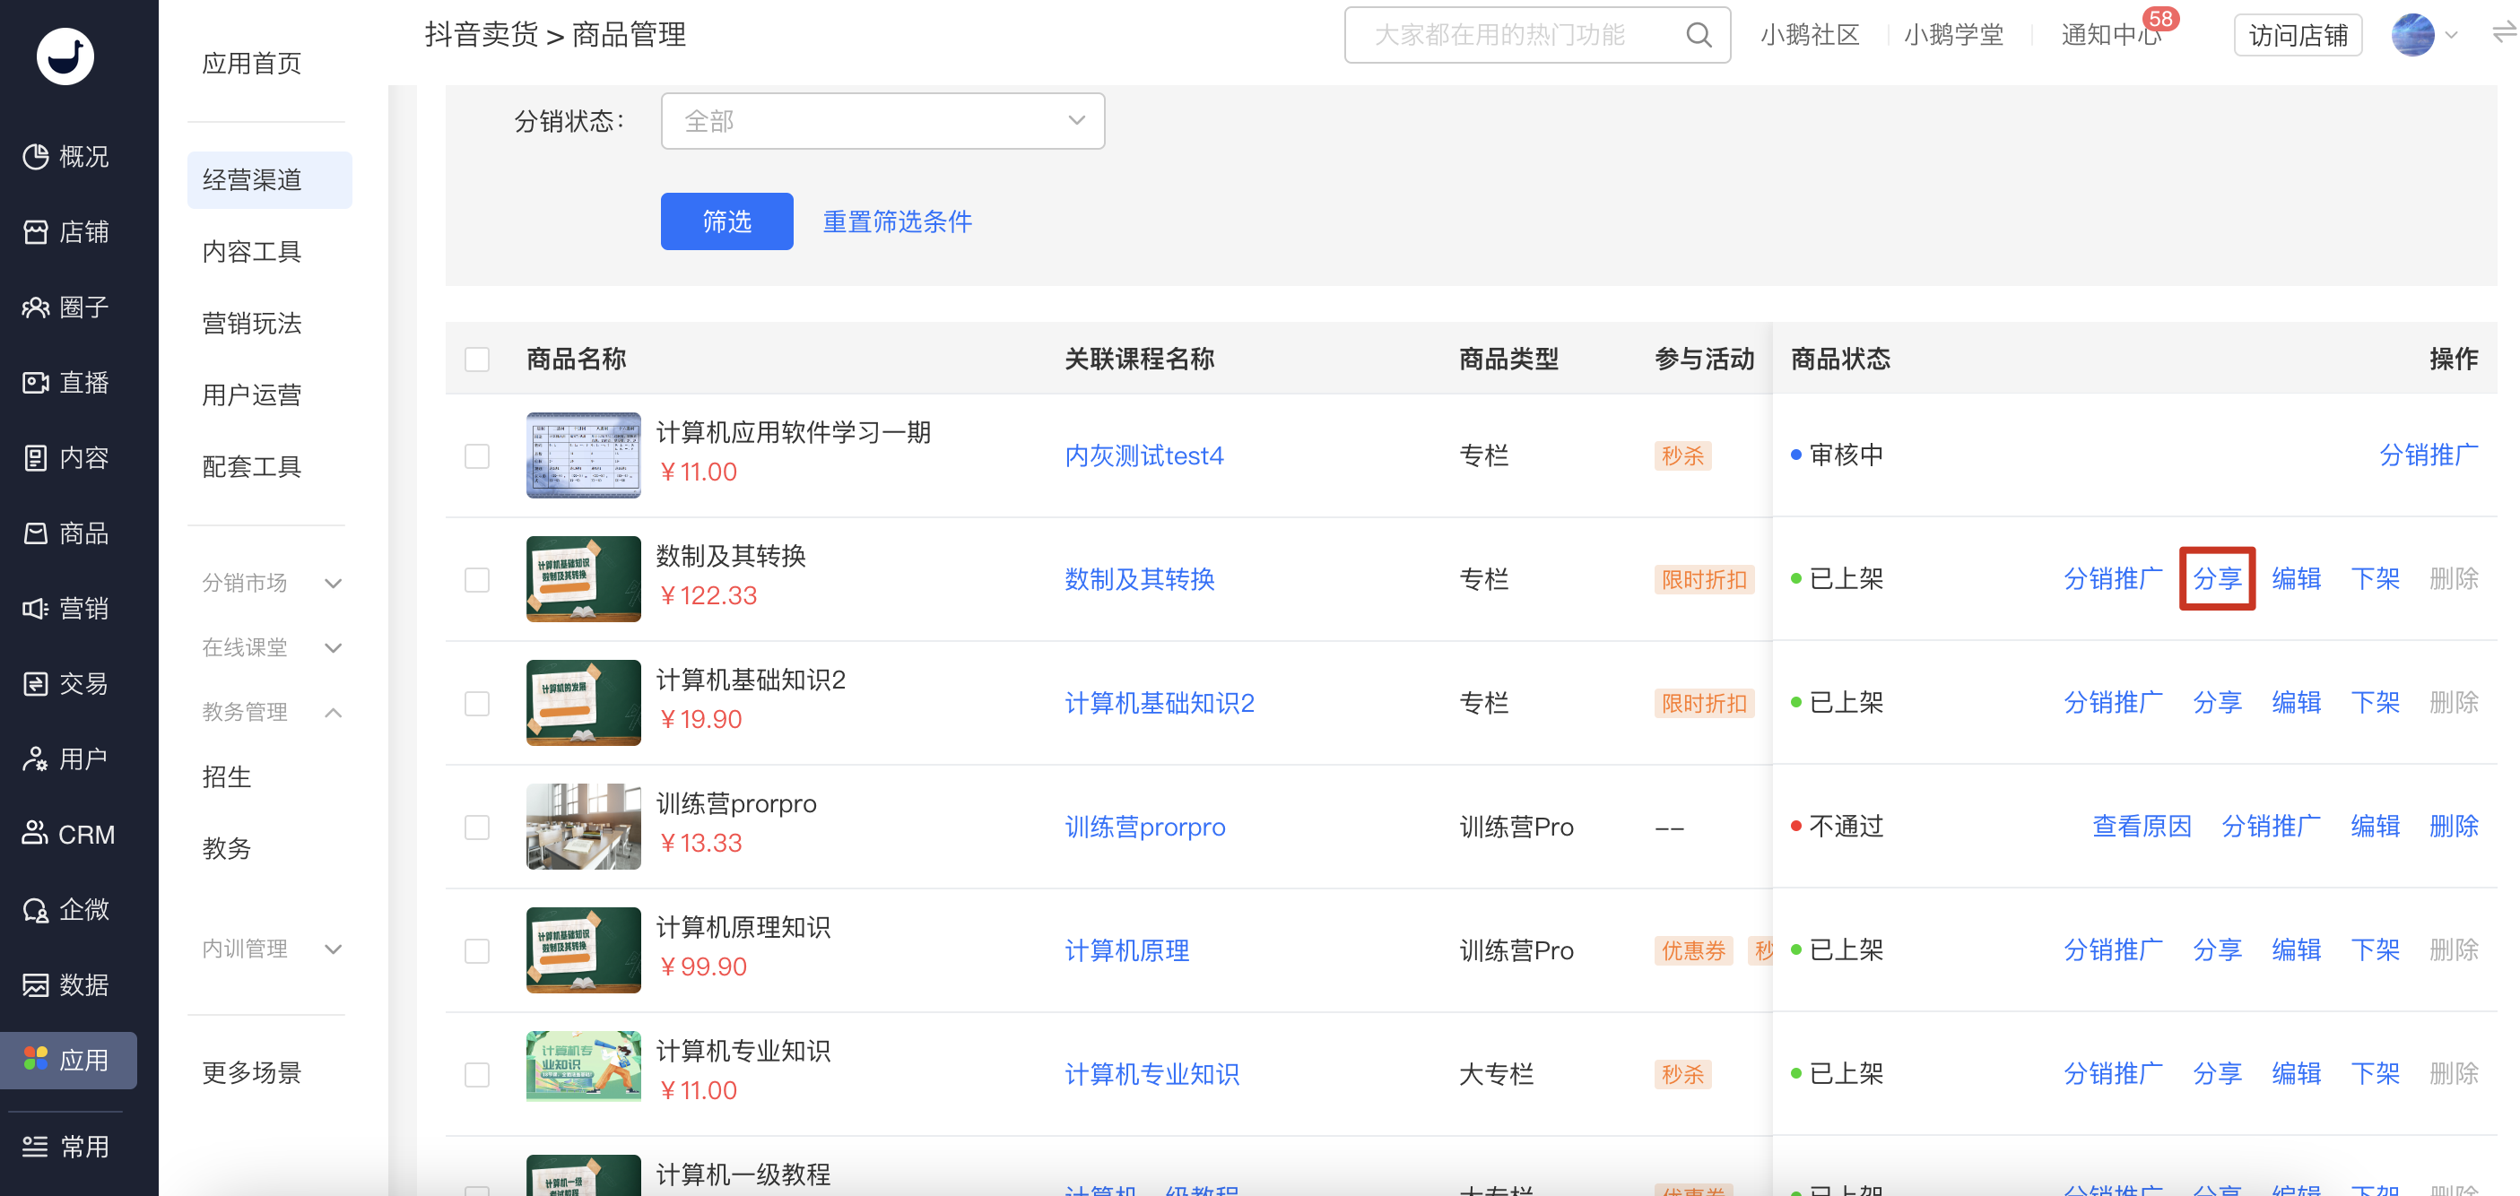Open linked course 内灰测试test4
Image resolution: width=2520 pixels, height=1196 pixels.
[1143, 455]
